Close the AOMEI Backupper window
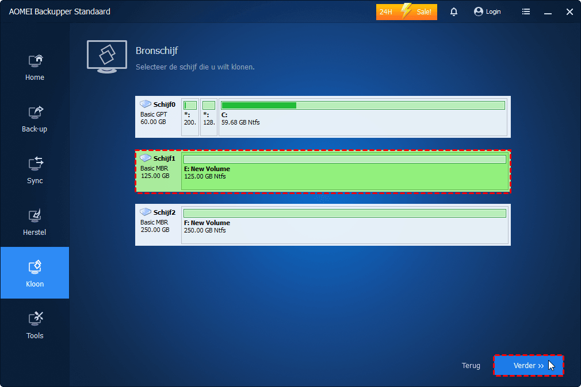 pos(570,12)
